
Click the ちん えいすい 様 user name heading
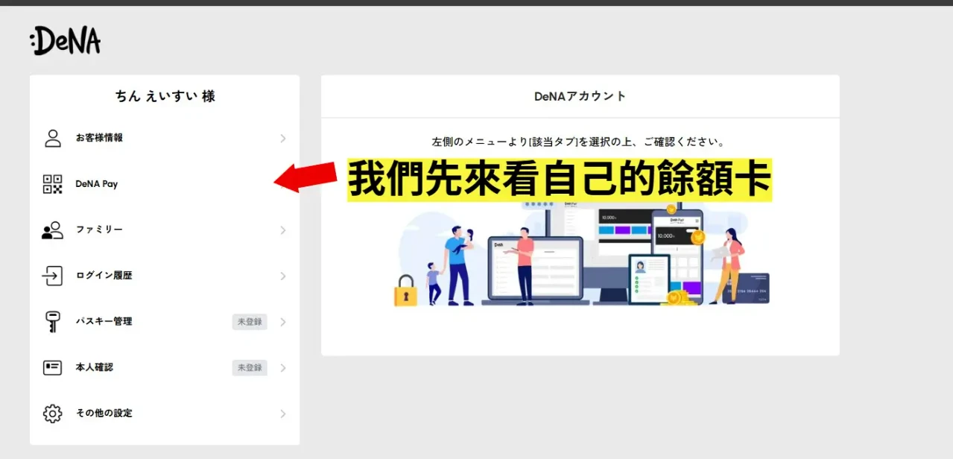[165, 96]
